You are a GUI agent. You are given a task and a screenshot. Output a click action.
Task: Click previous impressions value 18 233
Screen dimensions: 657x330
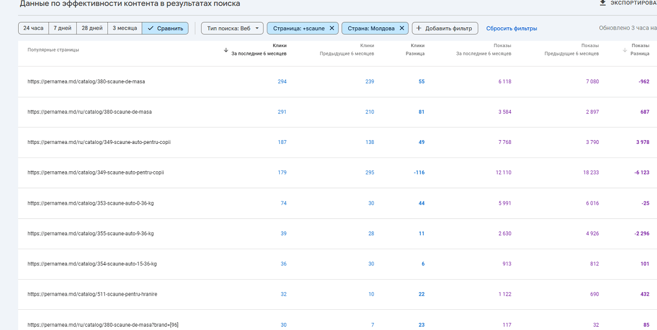(x=591, y=172)
